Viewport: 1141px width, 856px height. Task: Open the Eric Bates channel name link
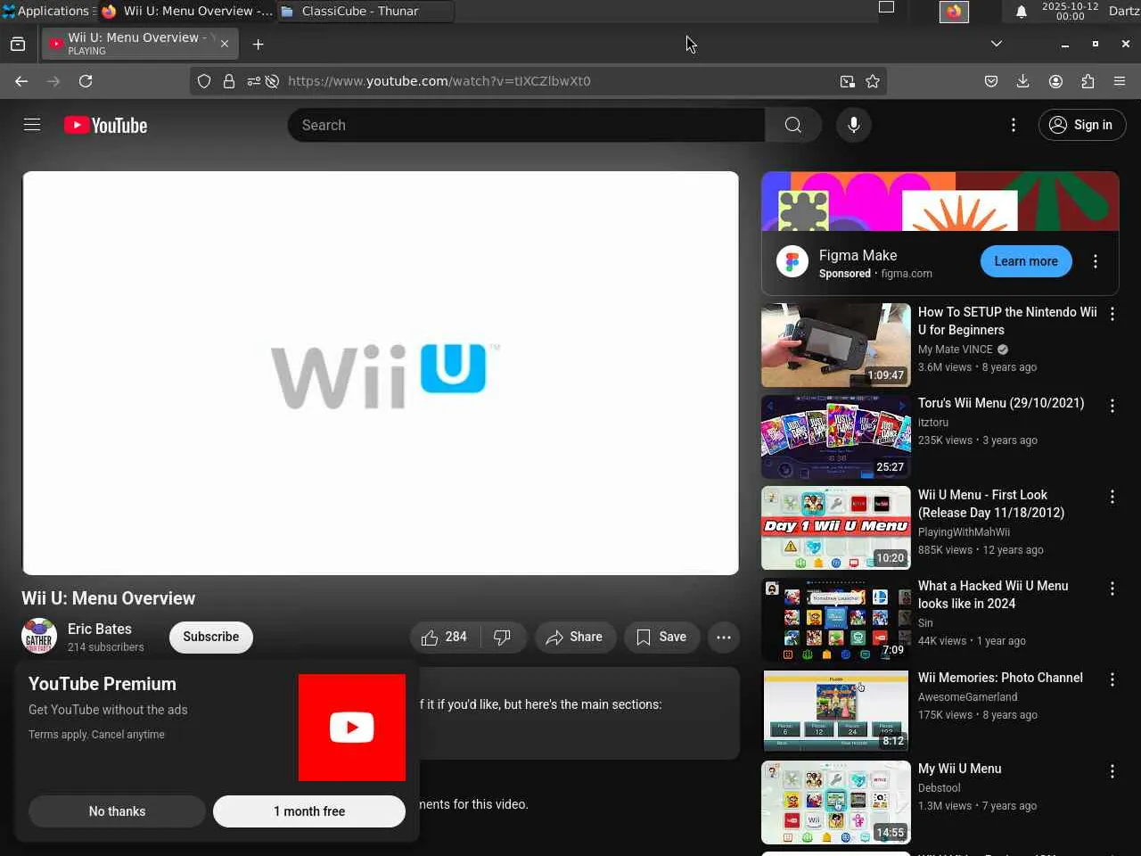100,629
